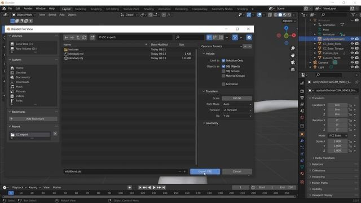Open the Window menu
Viewport: 361px width, 203px height.
[41, 8]
